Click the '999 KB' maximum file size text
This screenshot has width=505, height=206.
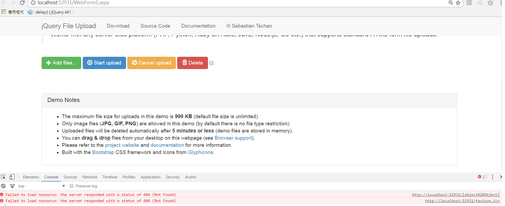click(x=184, y=117)
